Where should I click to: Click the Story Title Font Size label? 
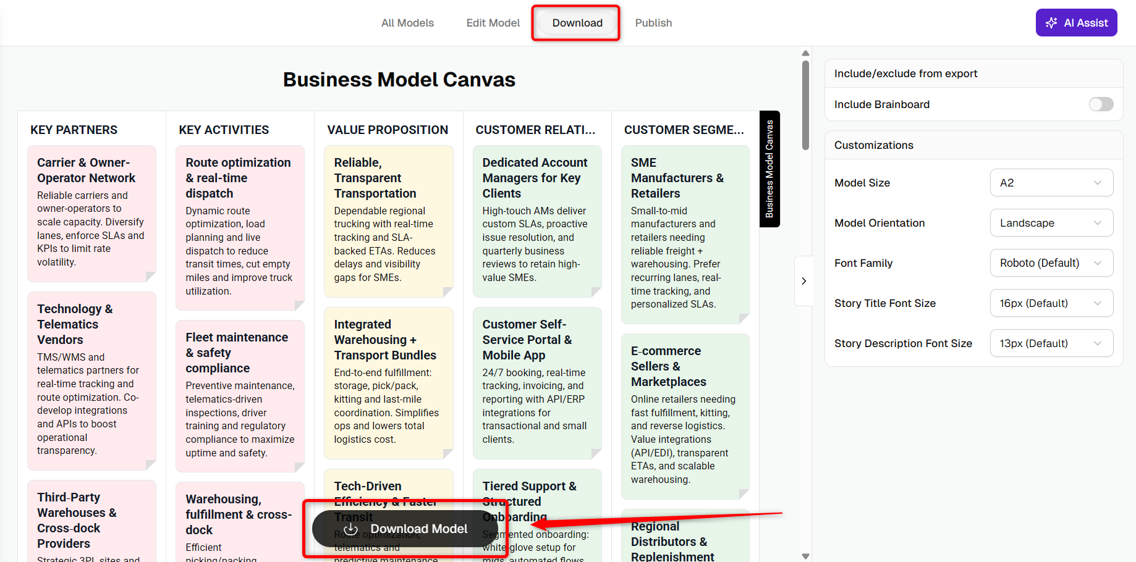tap(884, 303)
